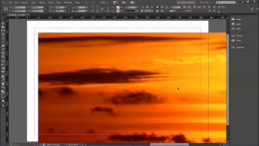Click the fill color swatch in control panel
The width and height of the screenshot is (259, 146).
click(118, 7)
